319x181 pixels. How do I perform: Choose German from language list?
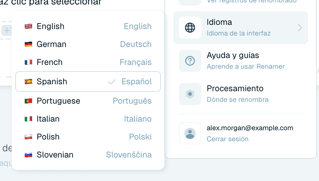(x=88, y=44)
